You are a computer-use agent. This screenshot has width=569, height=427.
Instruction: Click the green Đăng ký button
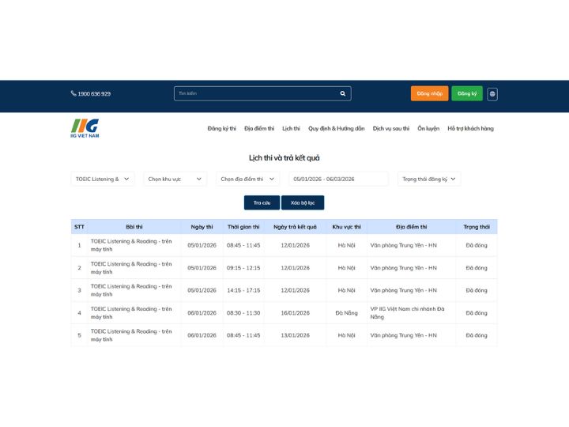(x=467, y=93)
